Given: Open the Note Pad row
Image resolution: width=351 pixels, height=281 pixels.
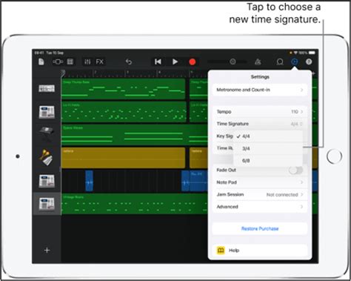Looking at the screenshot, I should [260, 182].
